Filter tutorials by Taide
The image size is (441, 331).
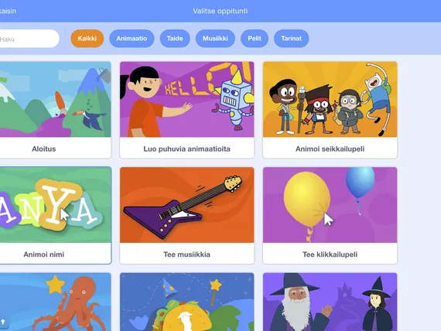pos(175,38)
